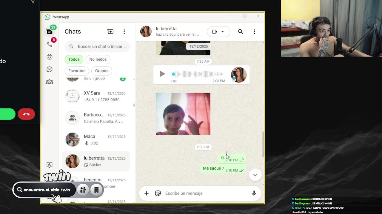Click the chat list scrollbar

pyautogui.click(x=134, y=105)
